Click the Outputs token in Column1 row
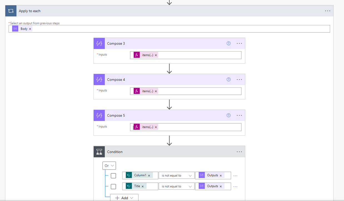 point(211,175)
